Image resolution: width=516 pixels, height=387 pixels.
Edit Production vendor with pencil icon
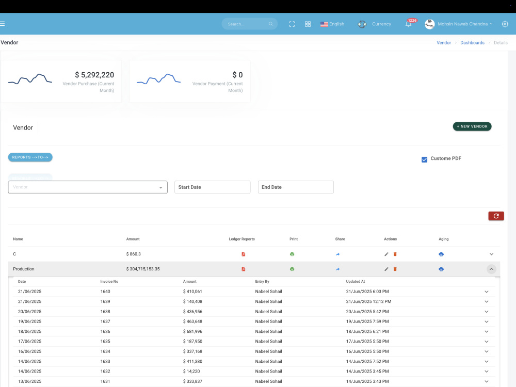386,269
